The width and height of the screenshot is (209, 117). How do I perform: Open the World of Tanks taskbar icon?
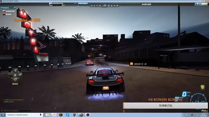click(74, 115)
